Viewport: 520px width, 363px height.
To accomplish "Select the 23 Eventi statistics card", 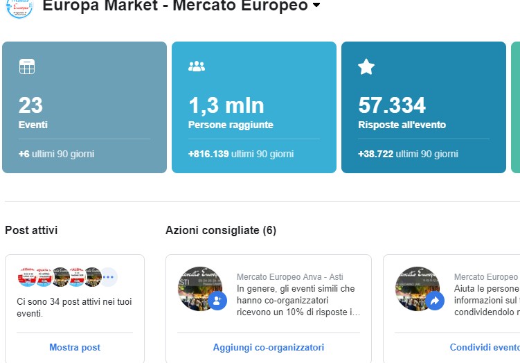I will coord(84,107).
